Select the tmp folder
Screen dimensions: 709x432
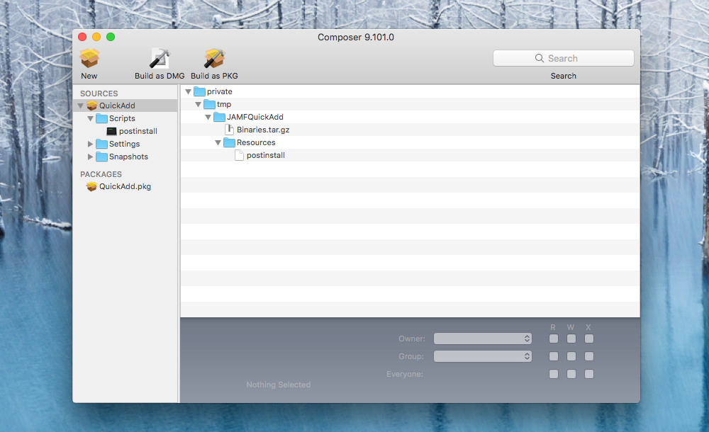tap(223, 105)
